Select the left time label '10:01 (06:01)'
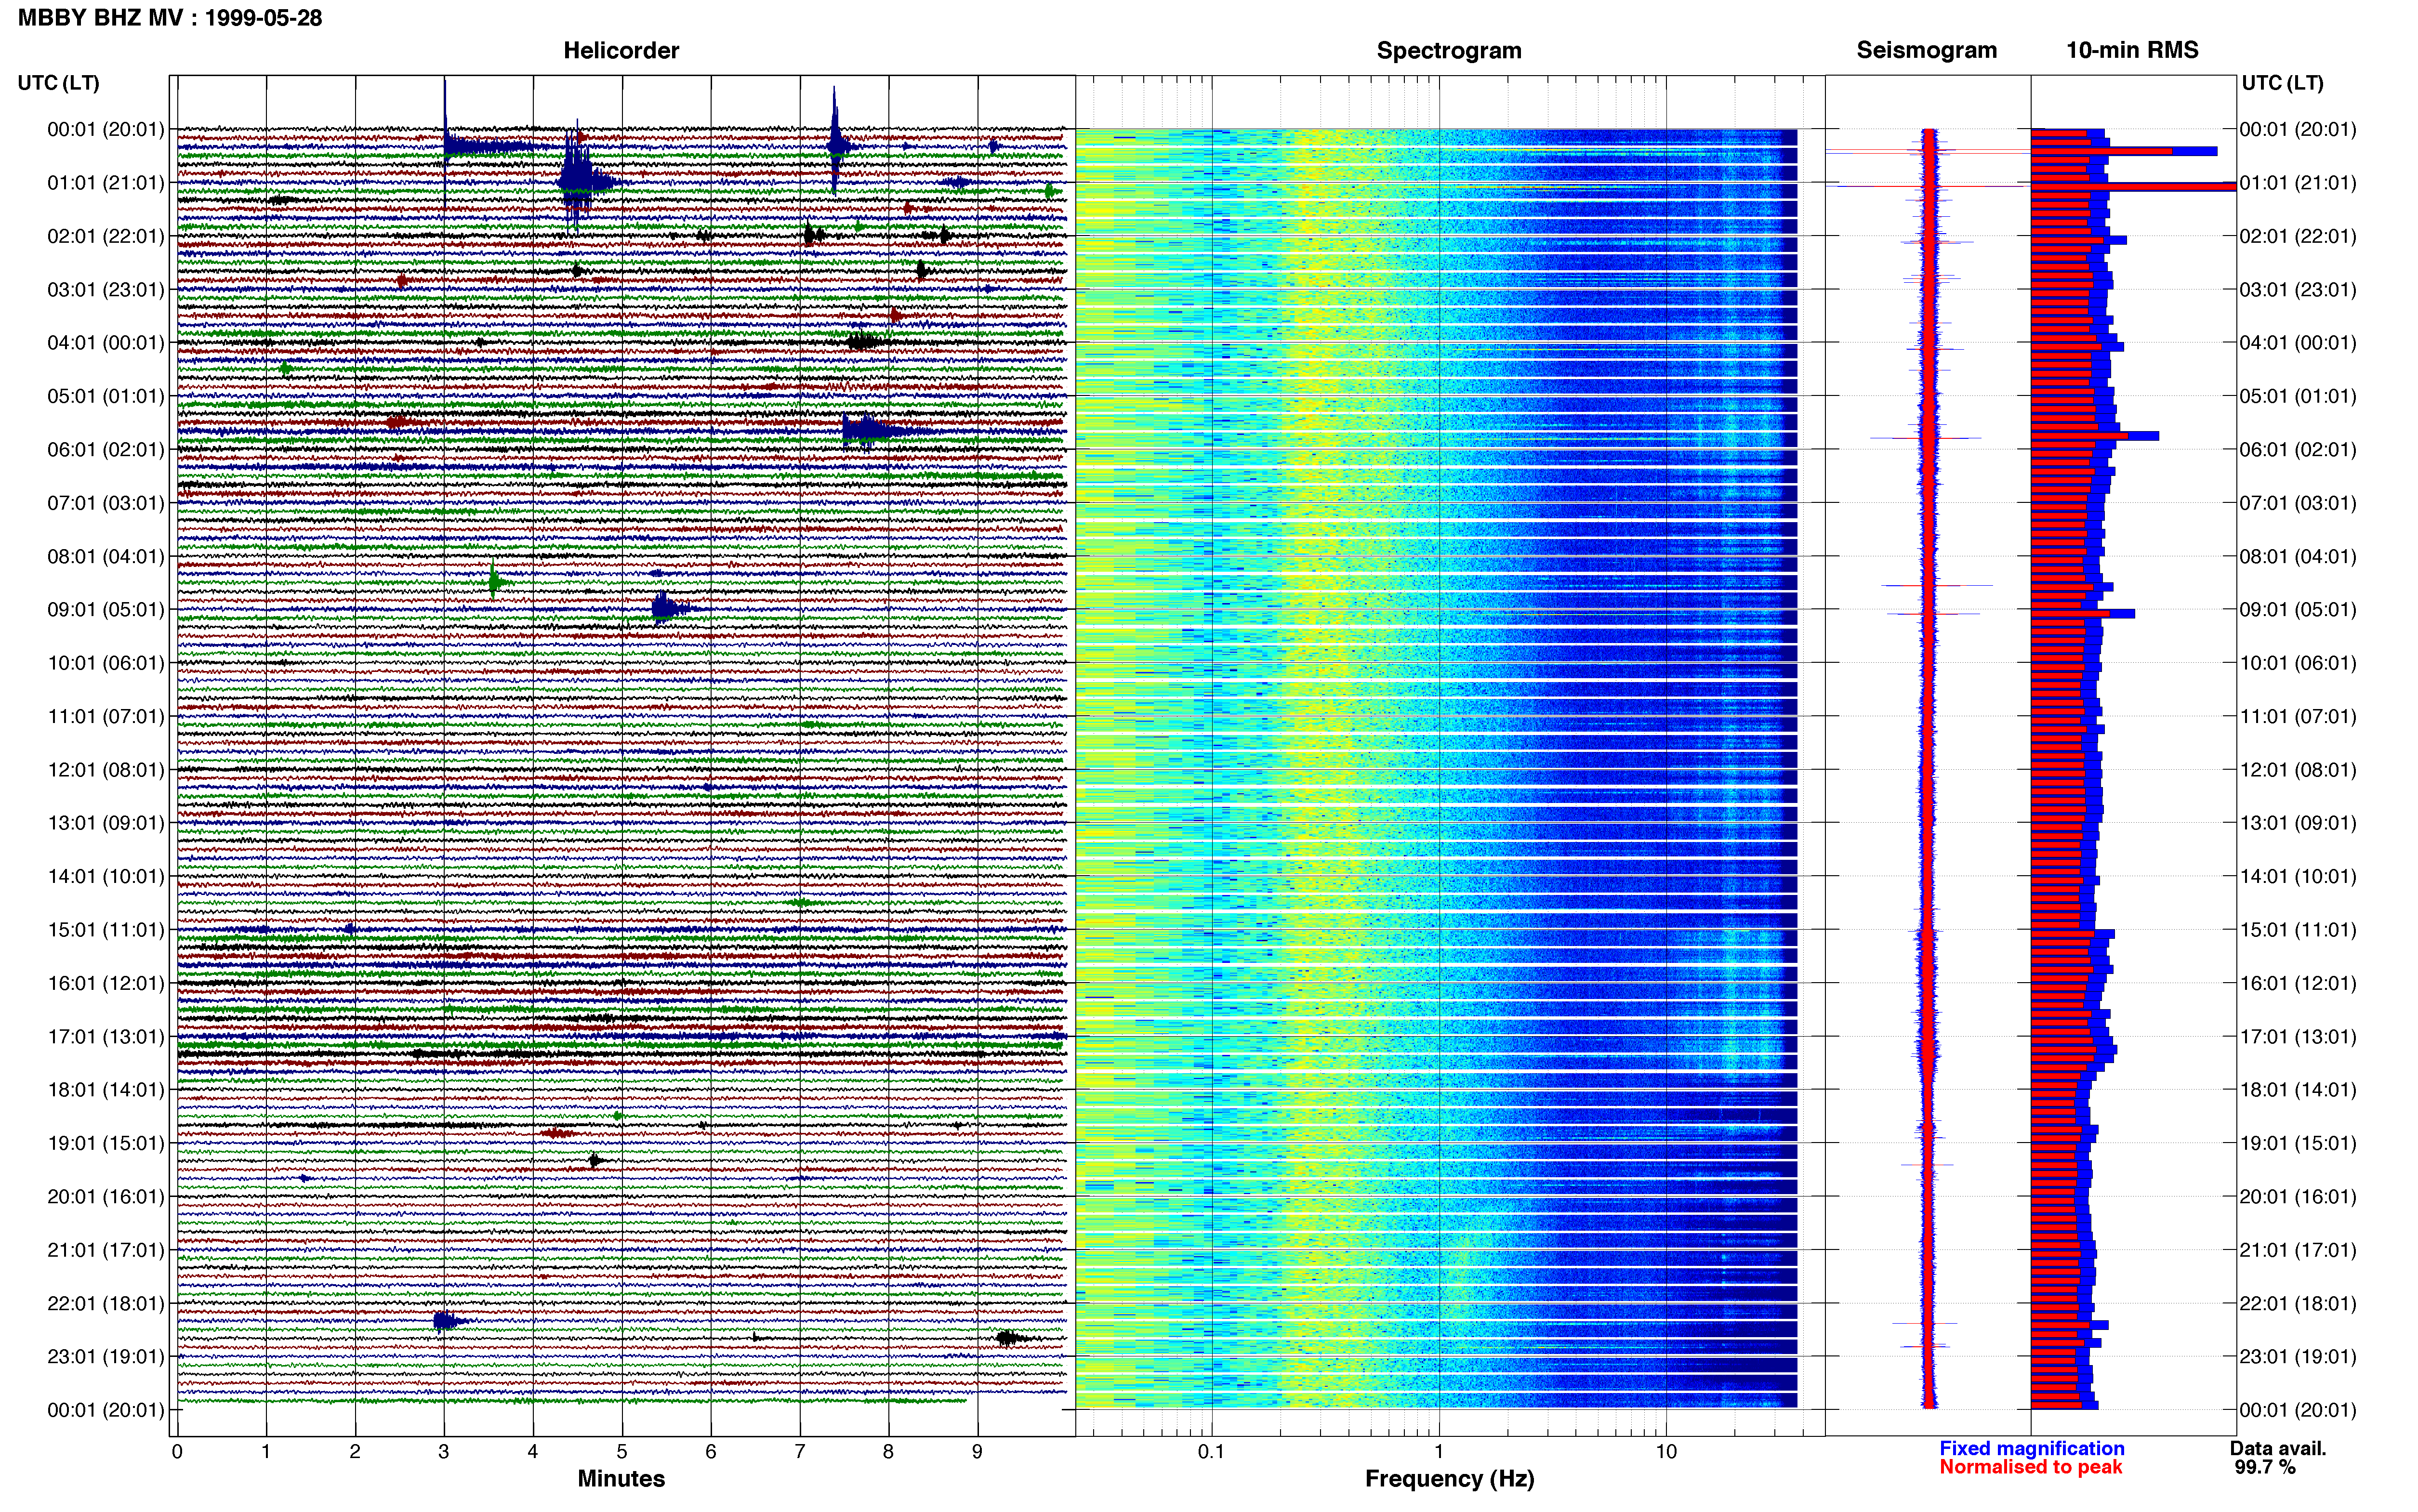This screenshot has width=2418, height=1512. click(x=105, y=663)
